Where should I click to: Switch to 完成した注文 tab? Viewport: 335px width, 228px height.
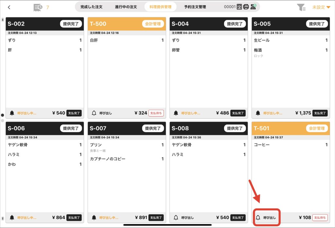click(92, 7)
